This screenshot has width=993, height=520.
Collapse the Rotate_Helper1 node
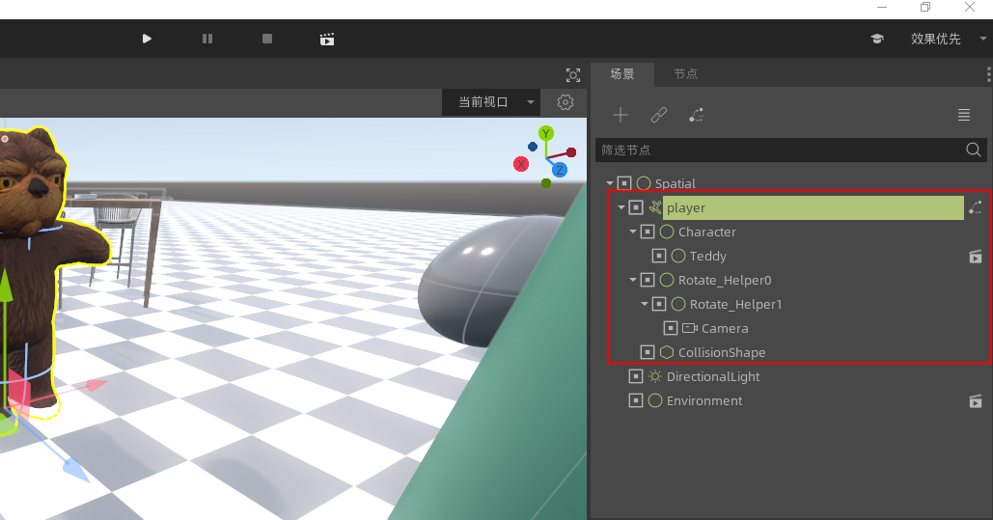point(644,303)
